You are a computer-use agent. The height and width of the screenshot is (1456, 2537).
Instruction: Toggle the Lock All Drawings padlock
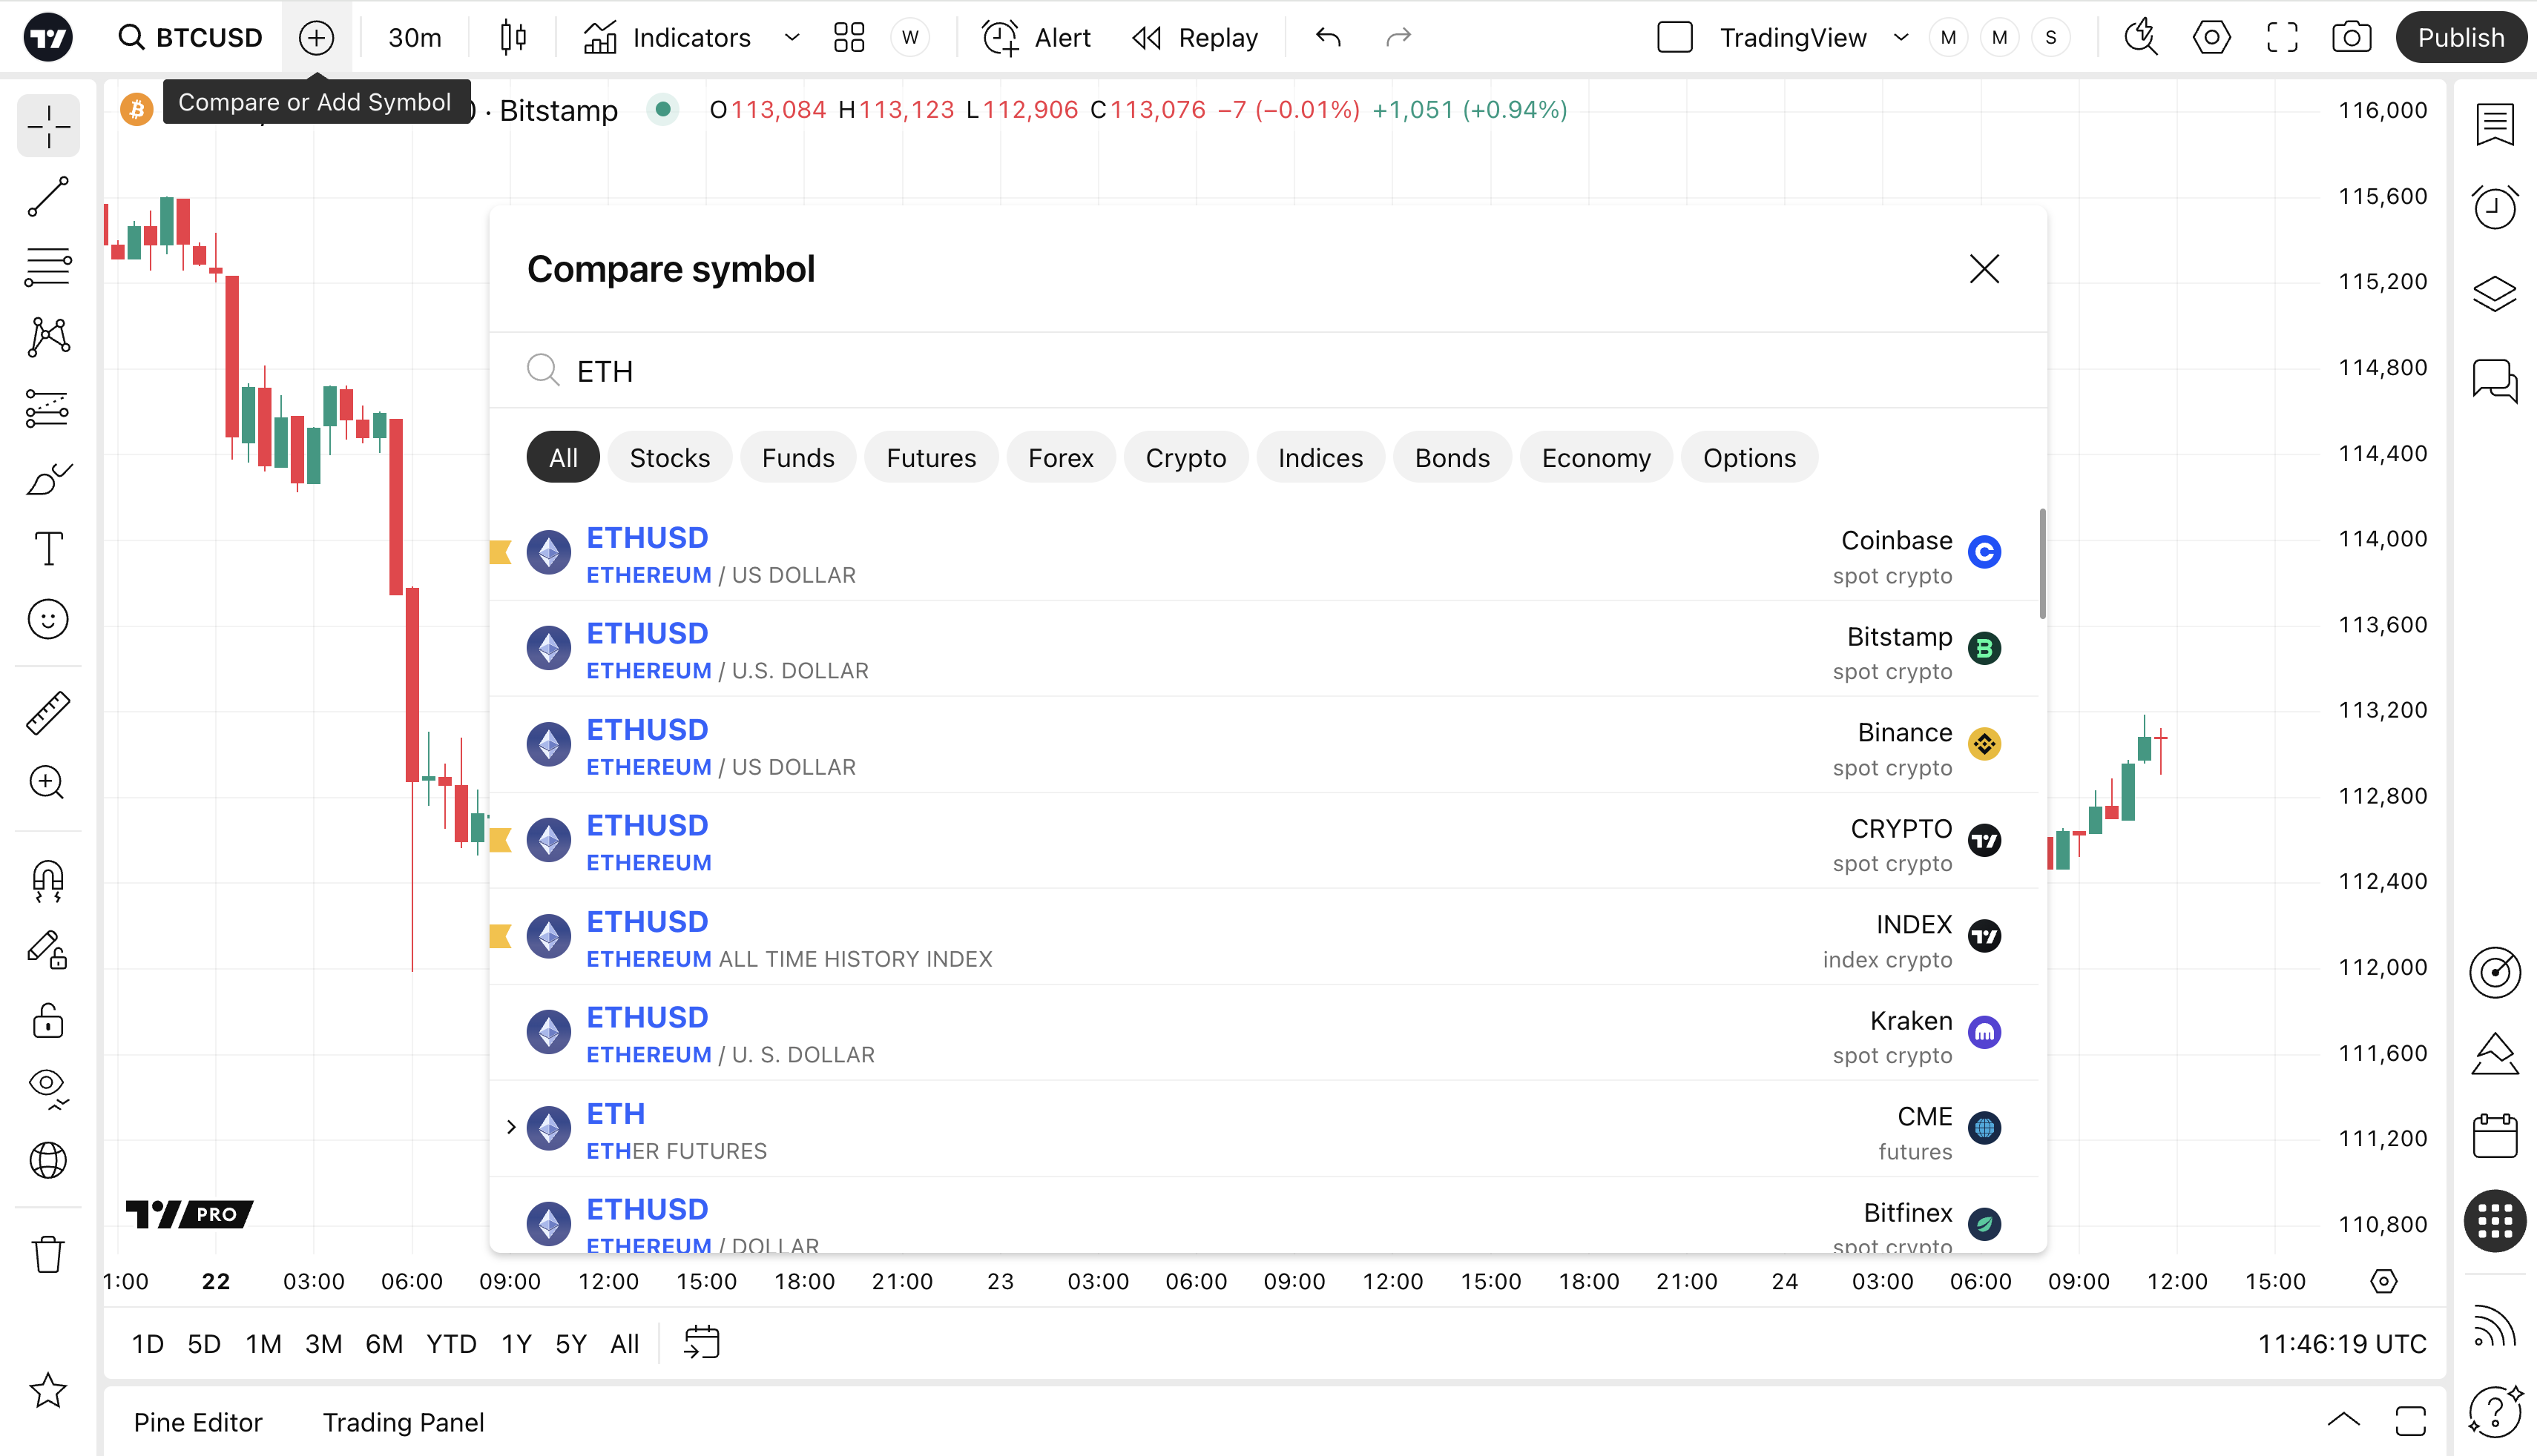(48, 1021)
